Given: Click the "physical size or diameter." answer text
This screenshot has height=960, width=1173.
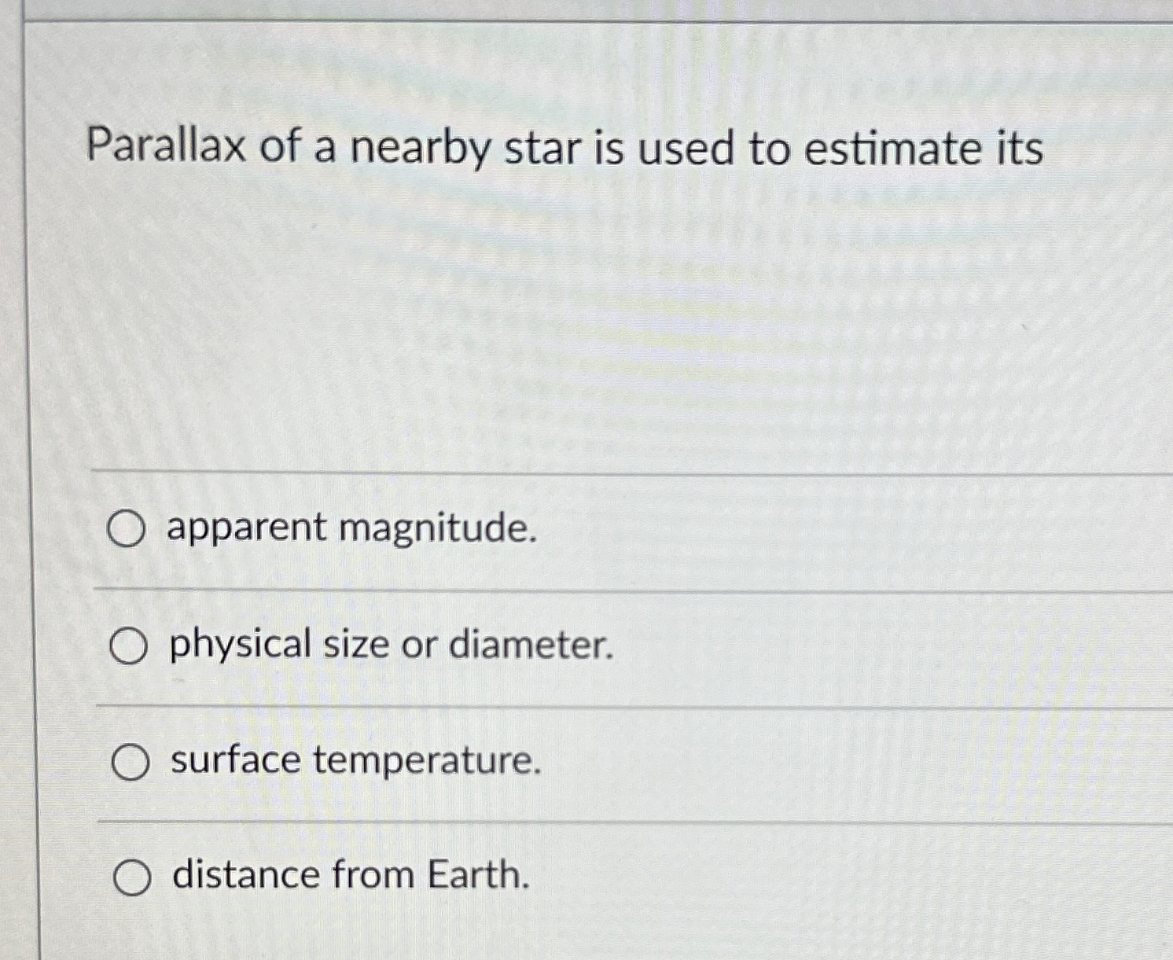Looking at the screenshot, I should tap(391, 646).
